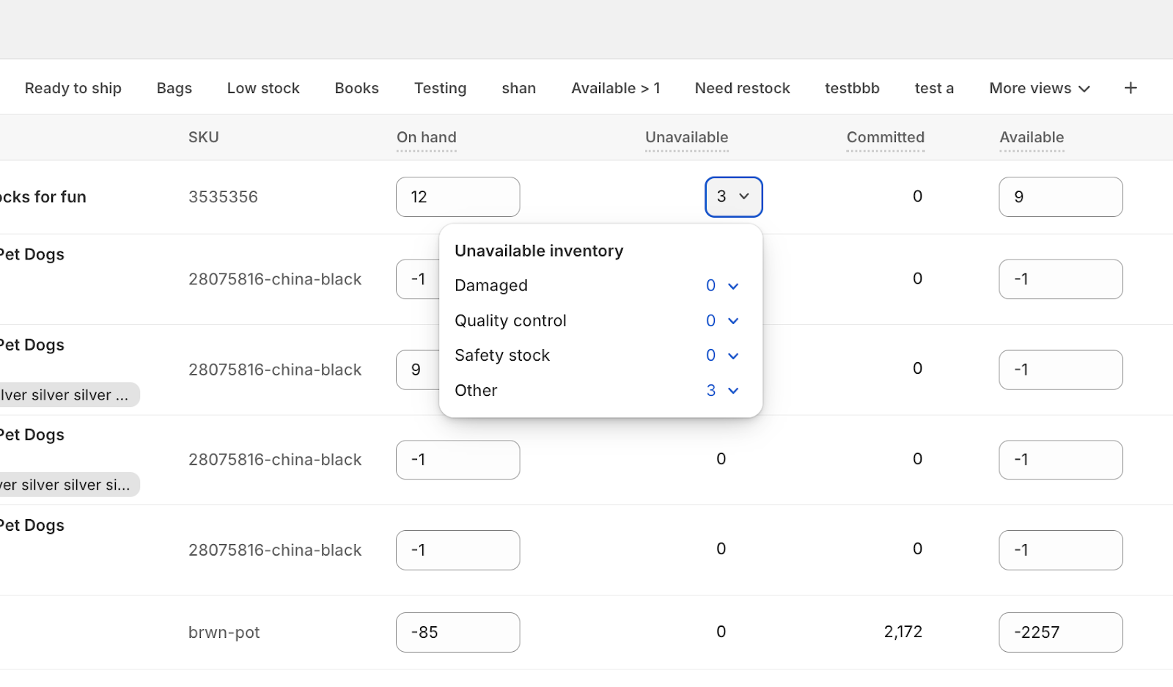Open the Low stock view
1173x687 pixels.
[x=263, y=87]
